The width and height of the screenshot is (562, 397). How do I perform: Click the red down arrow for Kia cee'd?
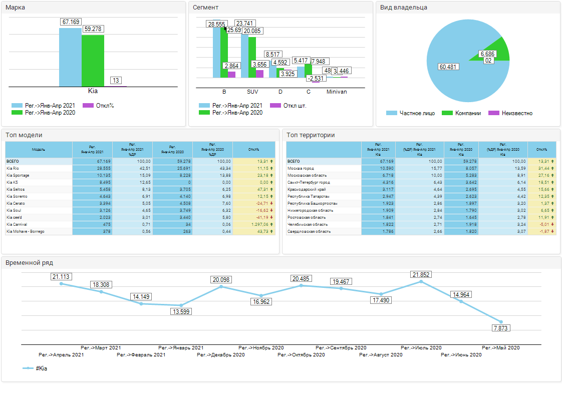(x=271, y=218)
